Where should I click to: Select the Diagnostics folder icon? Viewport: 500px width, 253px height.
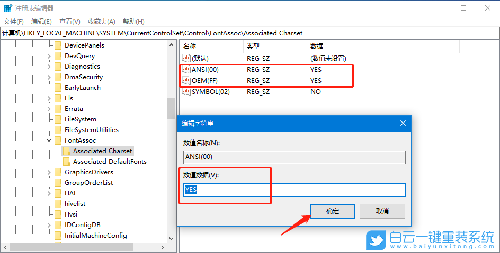point(58,67)
